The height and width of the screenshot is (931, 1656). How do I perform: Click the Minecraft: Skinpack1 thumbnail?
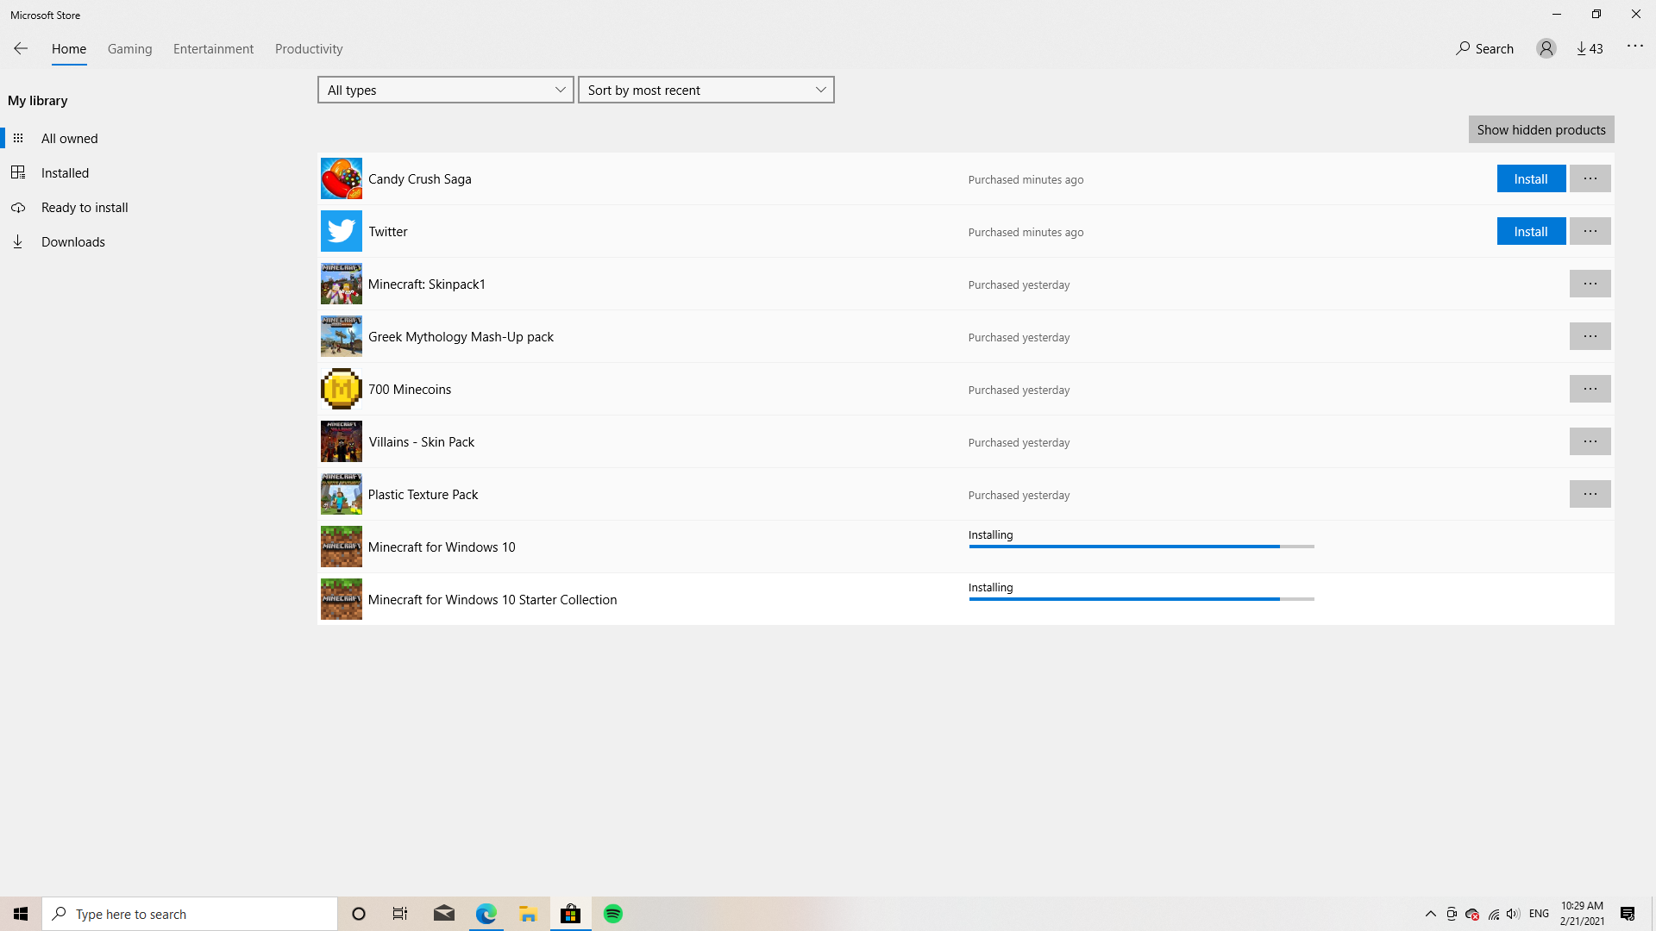pyautogui.click(x=342, y=284)
